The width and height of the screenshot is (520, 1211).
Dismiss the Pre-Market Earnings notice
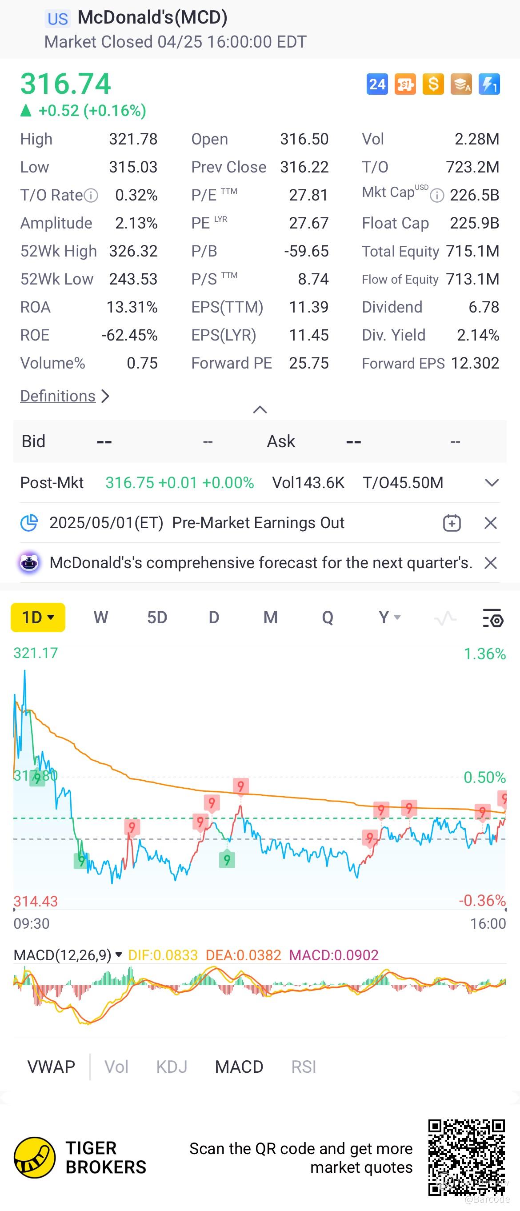[x=490, y=523]
